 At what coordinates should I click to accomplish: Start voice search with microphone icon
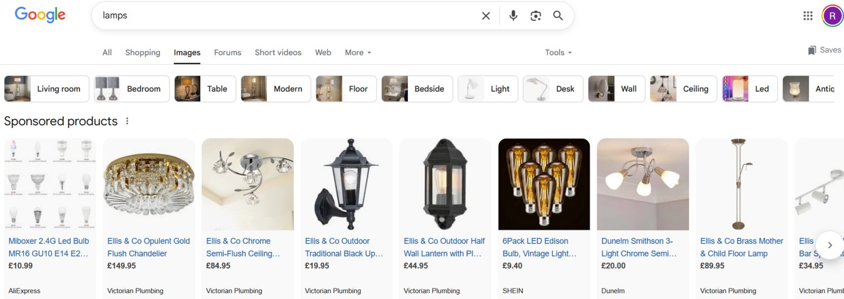(x=513, y=16)
